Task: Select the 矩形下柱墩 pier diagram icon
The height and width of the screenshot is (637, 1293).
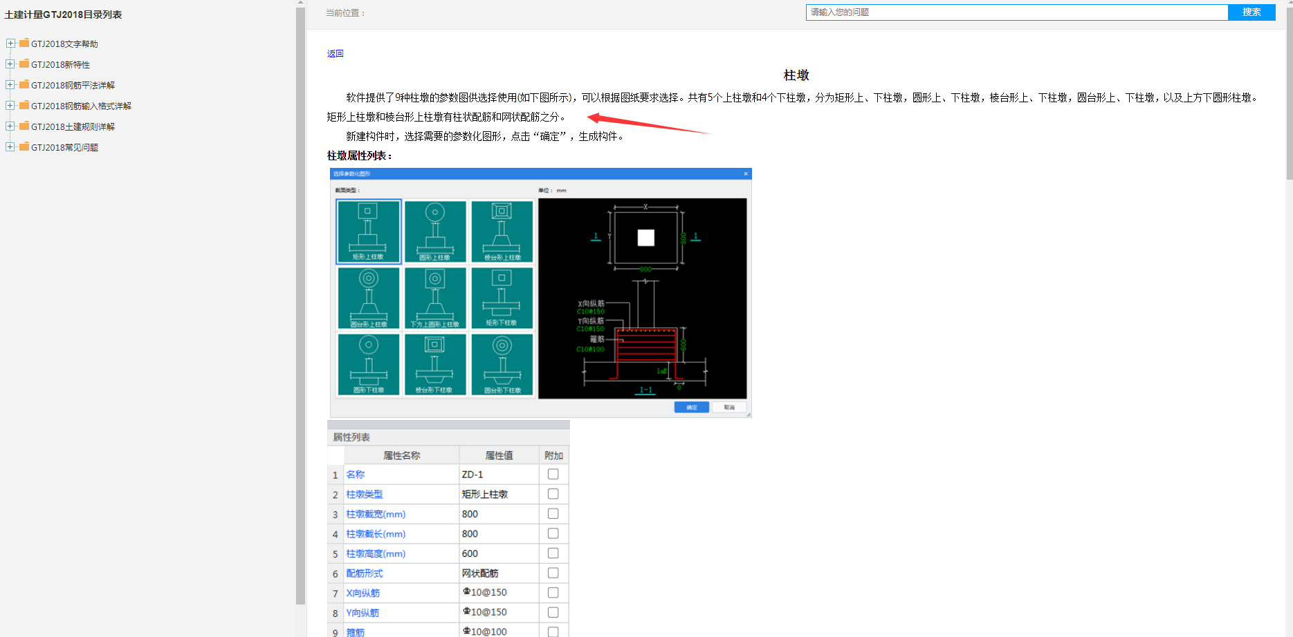Action: click(x=502, y=298)
